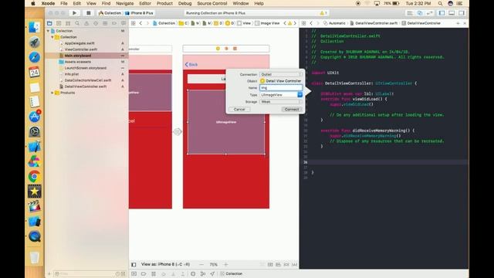Select the Collection scheme in toolbar
Screen dimensions: 494x278
point(110,13)
